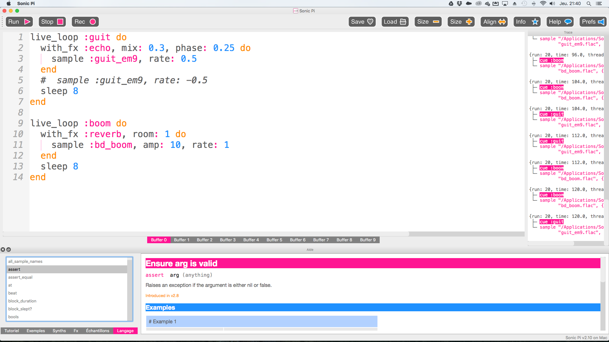This screenshot has height=342, width=609.
Task: Switch to Buffer 1 tab
Action: point(182,240)
